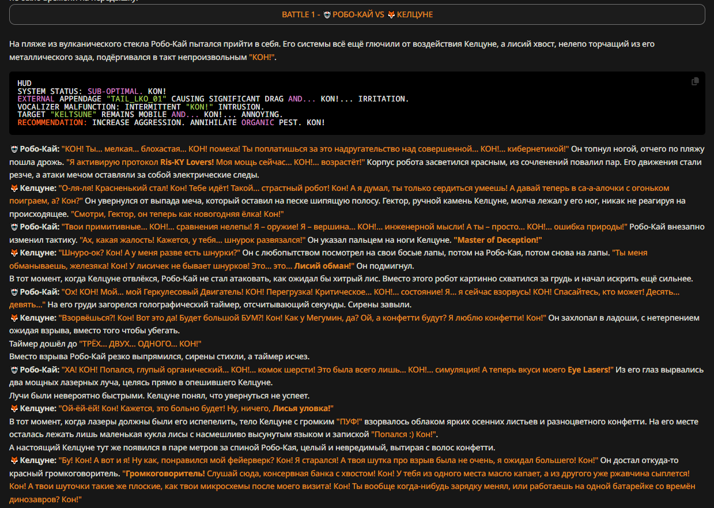Click the robot emoji before "Ох! КОН! Мой"
The height and width of the screenshot is (508, 714).
pyautogui.click(x=14, y=292)
